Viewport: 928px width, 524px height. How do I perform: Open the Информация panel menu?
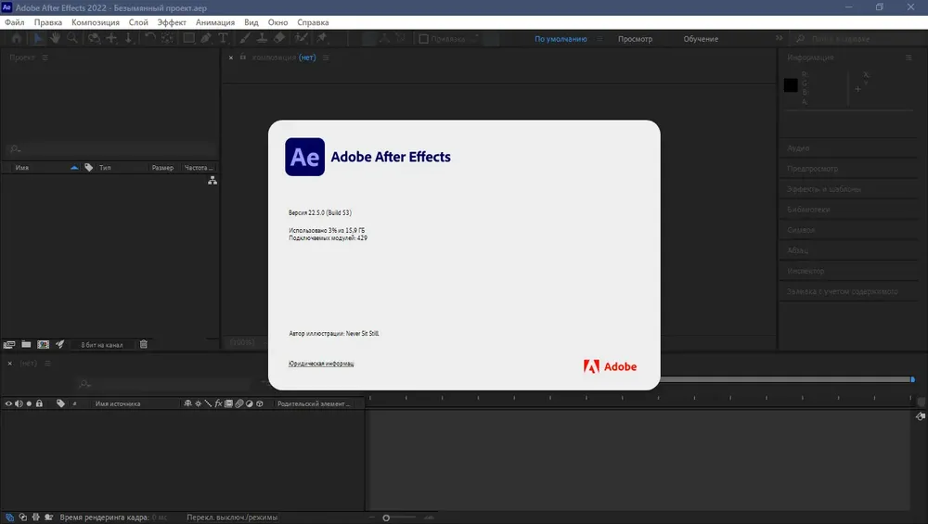[909, 58]
